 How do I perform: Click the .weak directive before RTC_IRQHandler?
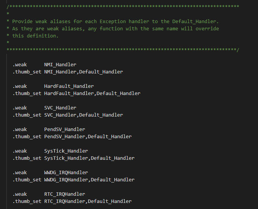tap(20, 194)
